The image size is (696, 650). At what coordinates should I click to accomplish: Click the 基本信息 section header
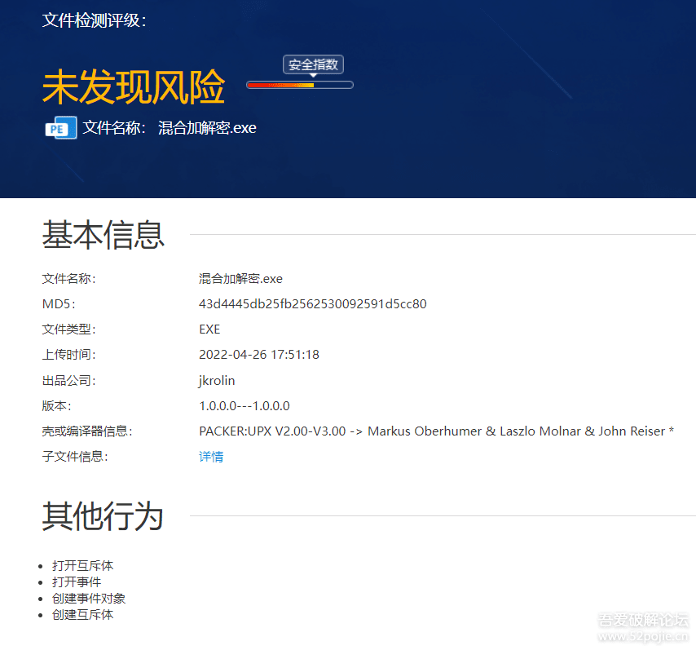(103, 235)
